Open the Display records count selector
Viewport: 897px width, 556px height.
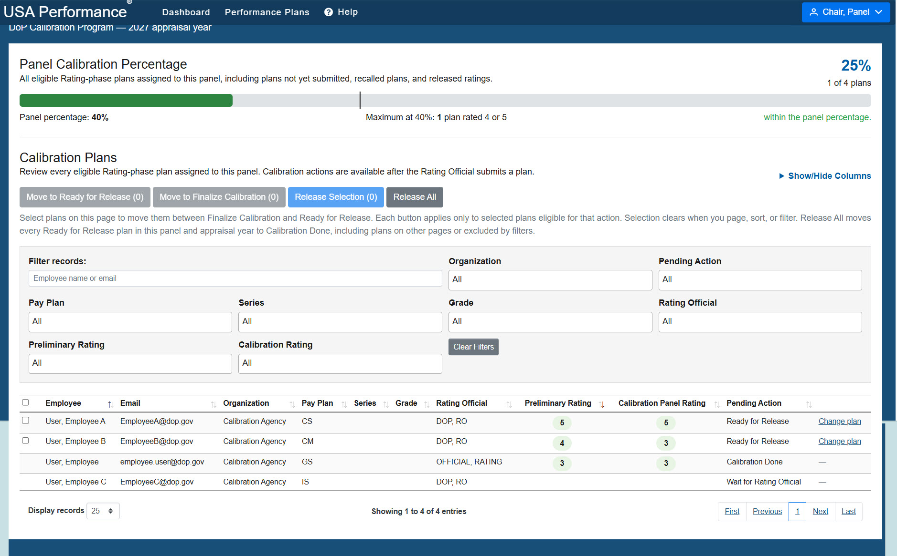pos(103,511)
